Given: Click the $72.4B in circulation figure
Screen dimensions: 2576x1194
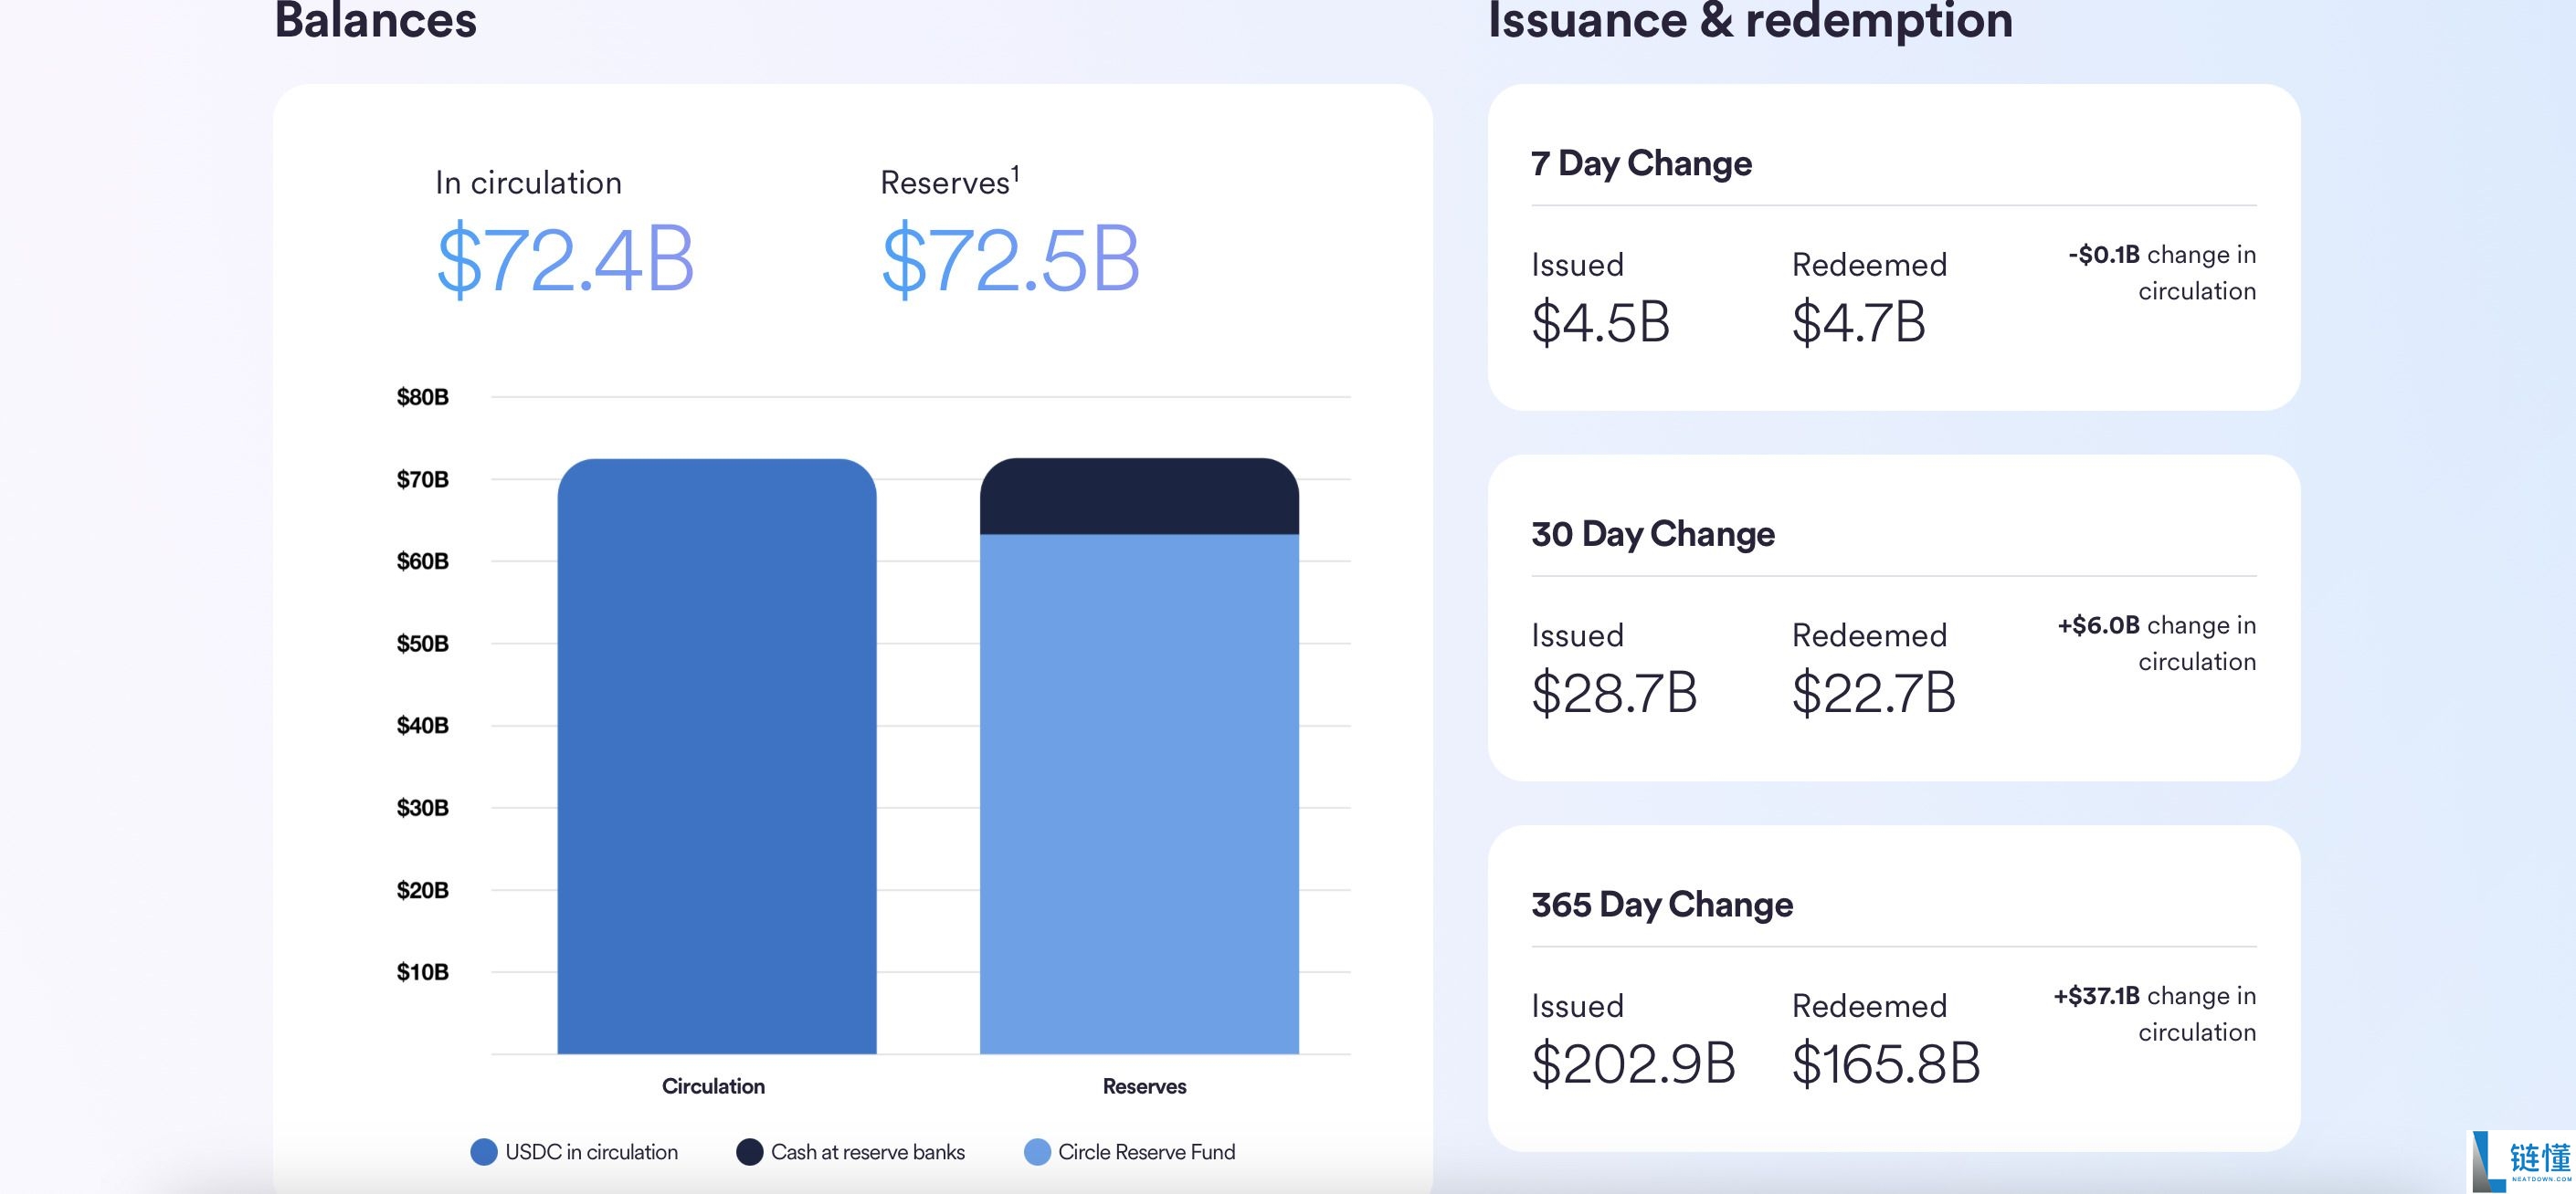Looking at the screenshot, I should (x=565, y=260).
